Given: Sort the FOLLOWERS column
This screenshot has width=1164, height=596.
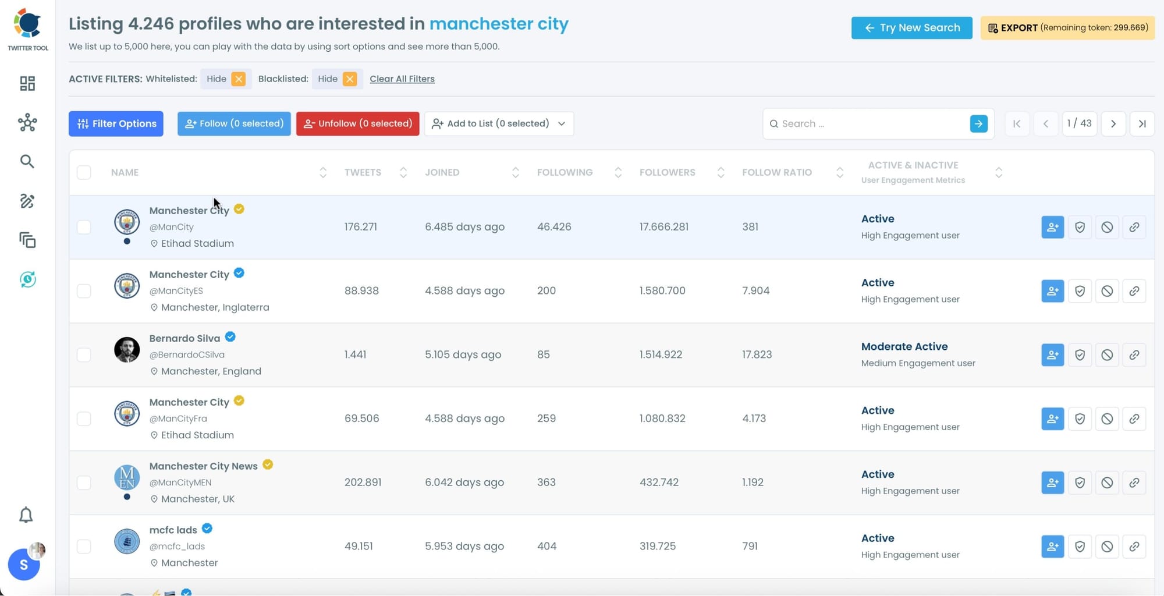Looking at the screenshot, I should tap(721, 172).
